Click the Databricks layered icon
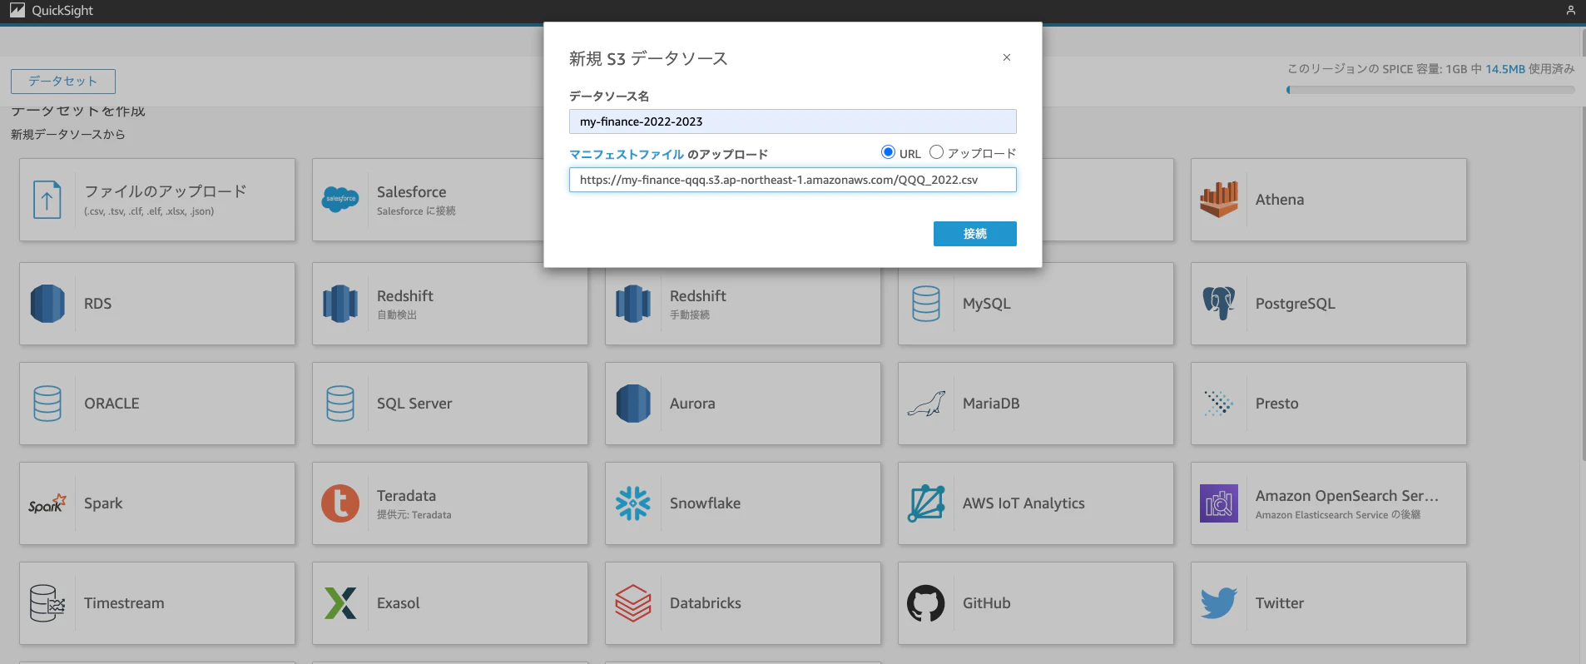Screen dimensions: 1586x664 633,603
